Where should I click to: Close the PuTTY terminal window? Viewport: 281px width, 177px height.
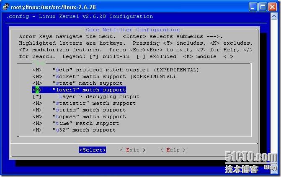pyautogui.click(x=272, y=7)
